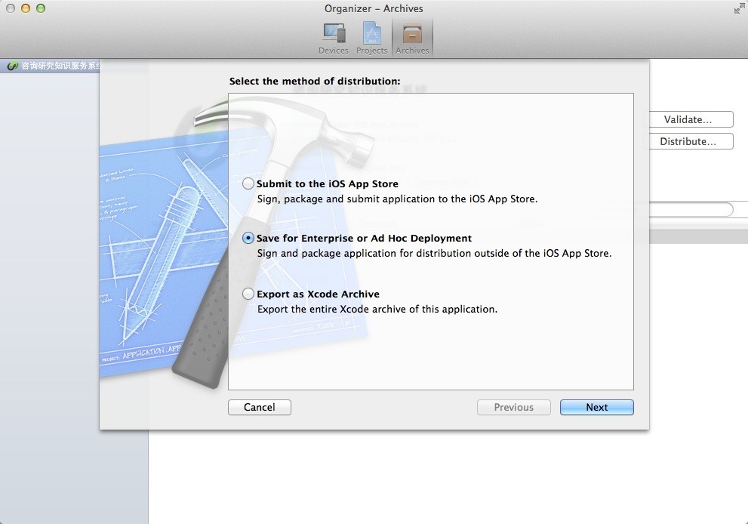Click 'Select the method of distribution:' heading
748x524 pixels.
point(315,81)
